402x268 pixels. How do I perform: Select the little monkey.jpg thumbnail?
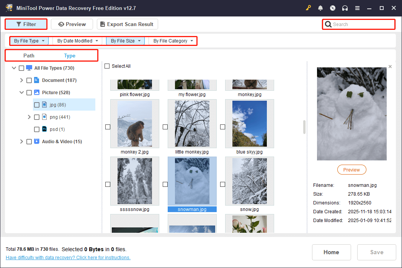click(192, 124)
